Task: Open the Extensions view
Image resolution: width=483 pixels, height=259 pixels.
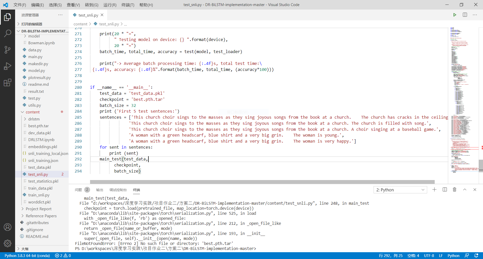Action: click(x=8, y=82)
